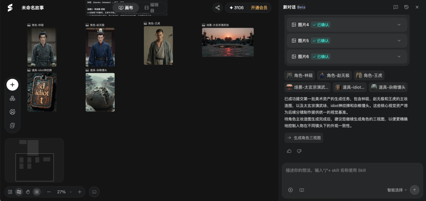
Task: Click the thumbs down feedback icon
Action: click(299, 151)
